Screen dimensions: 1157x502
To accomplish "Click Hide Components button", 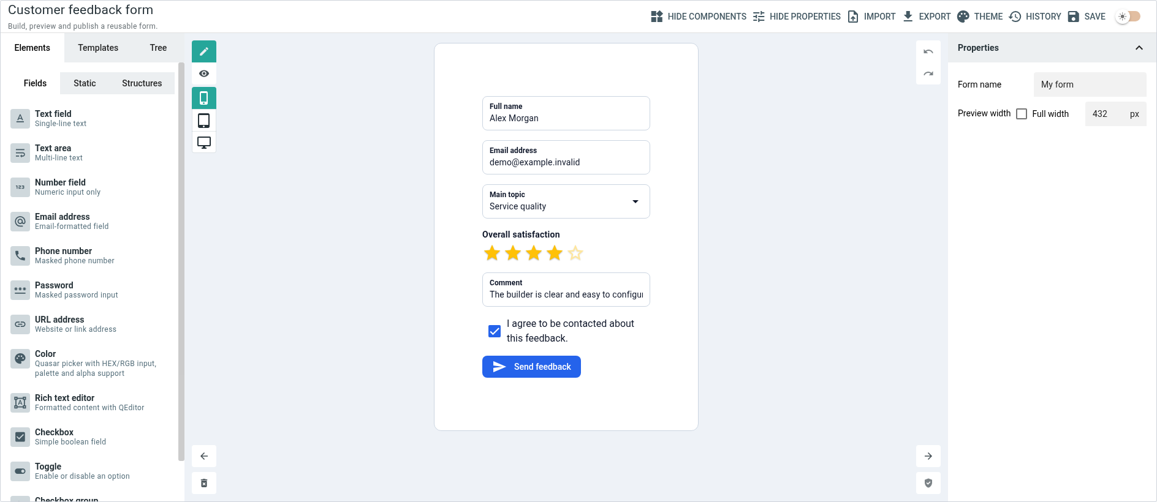I will click(x=699, y=17).
